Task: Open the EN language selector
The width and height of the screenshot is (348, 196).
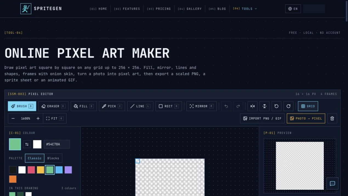Action: tap(293, 9)
